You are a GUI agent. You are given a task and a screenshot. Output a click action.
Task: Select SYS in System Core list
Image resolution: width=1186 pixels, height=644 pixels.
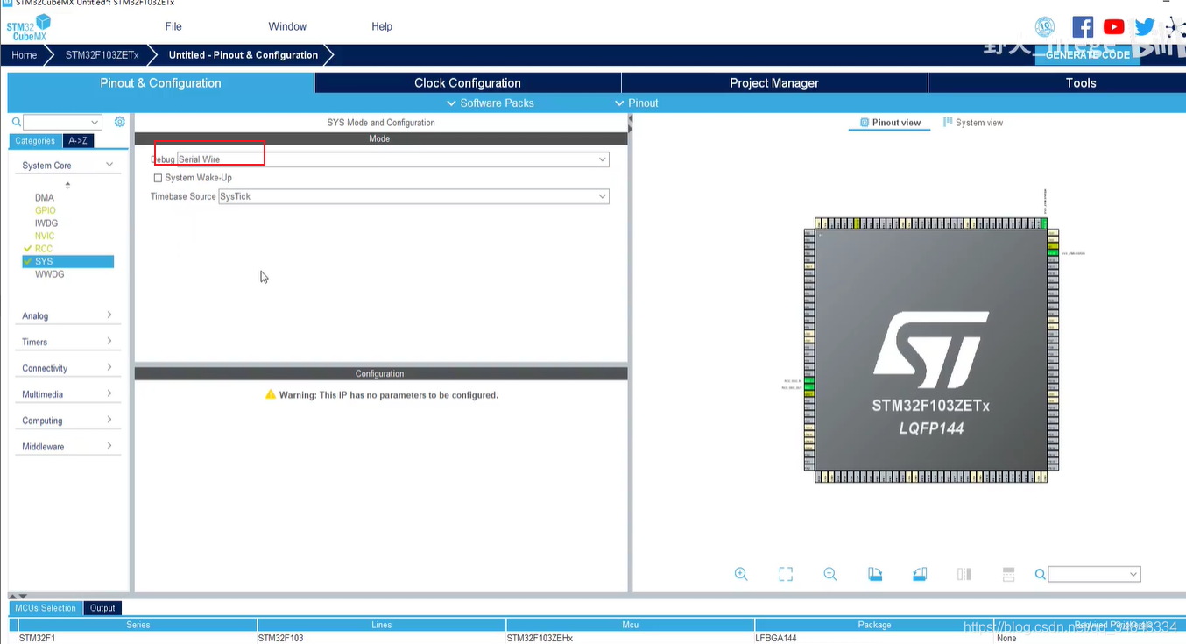[68, 261]
